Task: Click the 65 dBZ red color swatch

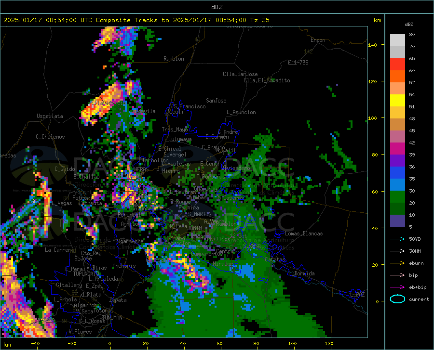Action: [x=397, y=65]
